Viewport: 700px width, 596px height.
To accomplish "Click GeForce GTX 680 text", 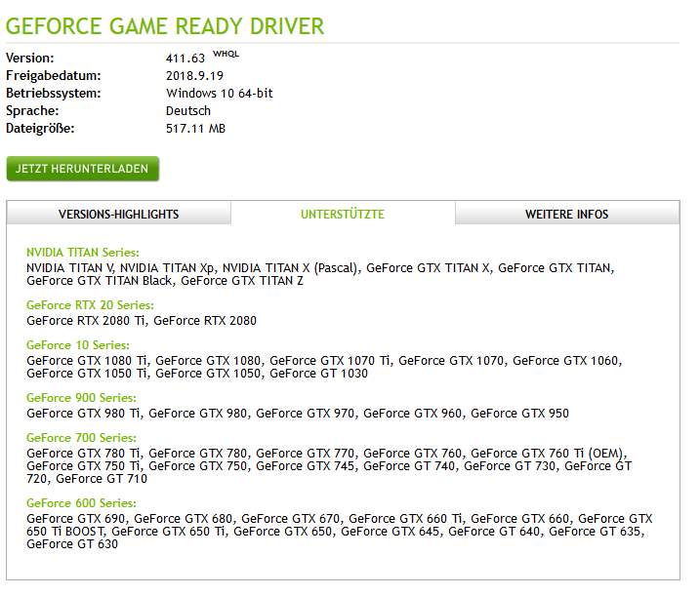I will [x=184, y=519].
